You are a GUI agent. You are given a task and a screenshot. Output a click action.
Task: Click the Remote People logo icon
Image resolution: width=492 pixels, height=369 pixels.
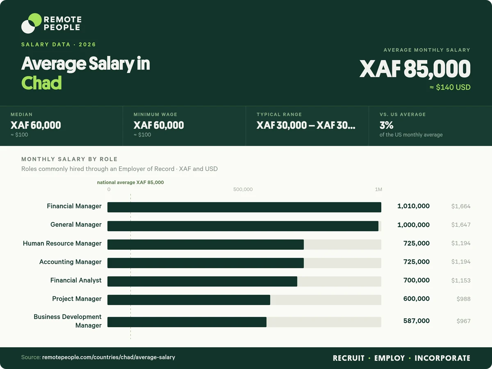coord(31,23)
